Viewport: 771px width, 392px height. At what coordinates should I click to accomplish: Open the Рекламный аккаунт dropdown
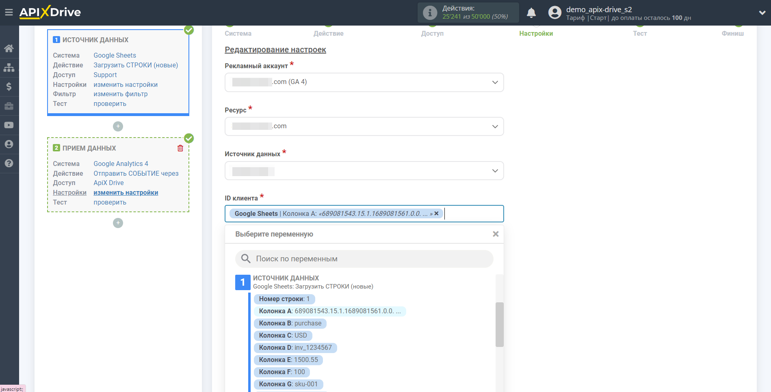[364, 82]
